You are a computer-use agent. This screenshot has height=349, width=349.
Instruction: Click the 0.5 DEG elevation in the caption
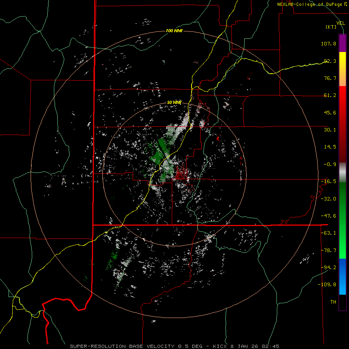190,346
